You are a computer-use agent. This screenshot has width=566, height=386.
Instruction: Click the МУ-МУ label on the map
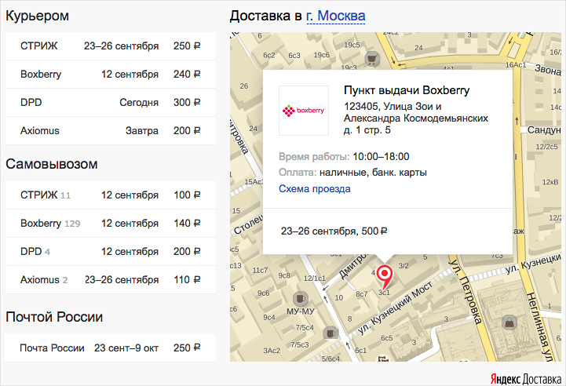coord(301,311)
